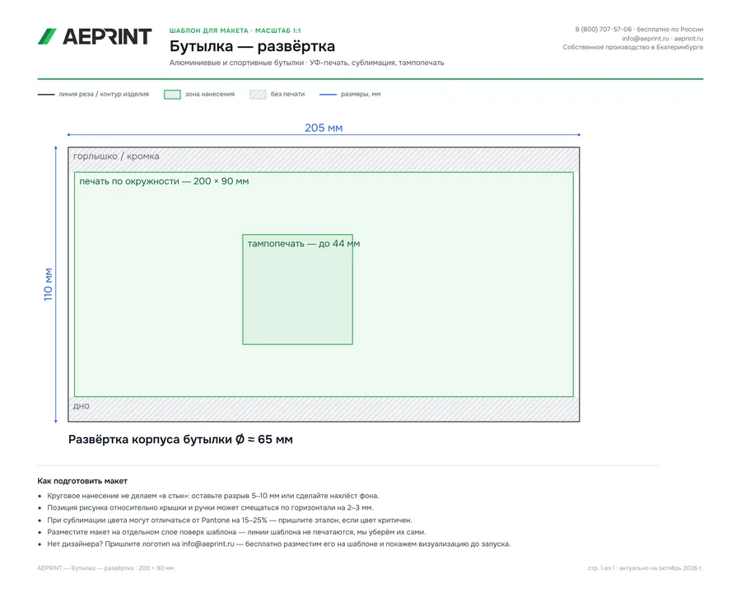Viewport: 741px width, 593px height.
Task: Click the AEPRINT logo
Action: pyautogui.click(x=95, y=36)
